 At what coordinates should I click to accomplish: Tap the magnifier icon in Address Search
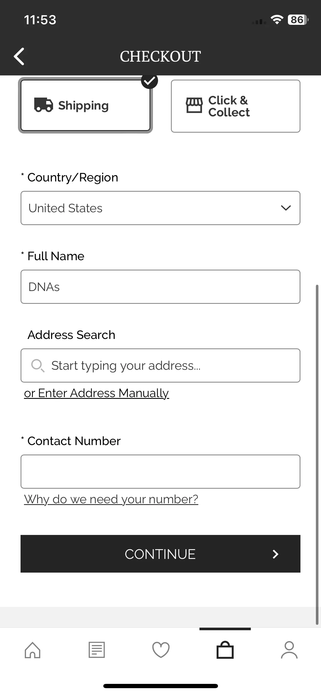pyautogui.click(x=38, y=366)
